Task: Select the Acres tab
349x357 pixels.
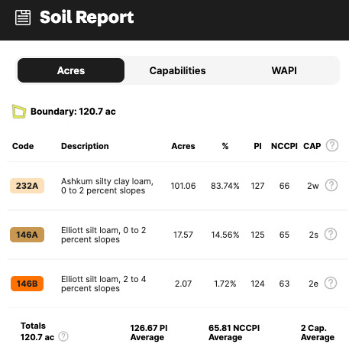Action: pos(71,70)
